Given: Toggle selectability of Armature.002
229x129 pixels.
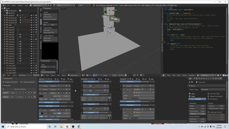Looking at the screenshot, I should [34, 20].
